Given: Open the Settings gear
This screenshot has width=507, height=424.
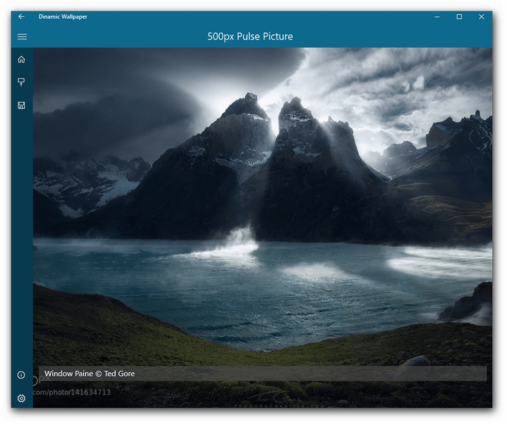Looking at the screenshot, I should coord(21,398).
